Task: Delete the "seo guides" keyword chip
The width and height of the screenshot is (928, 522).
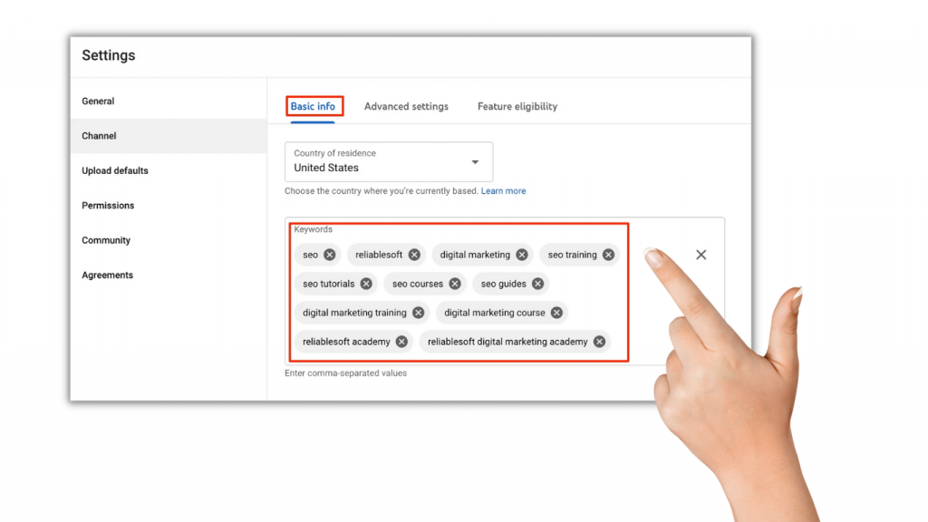Action: [537, 284]
